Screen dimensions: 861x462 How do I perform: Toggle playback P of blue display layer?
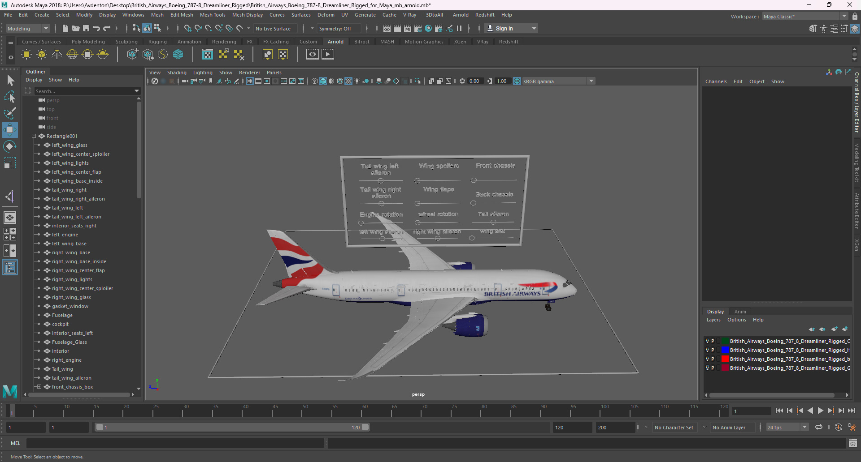713,350
